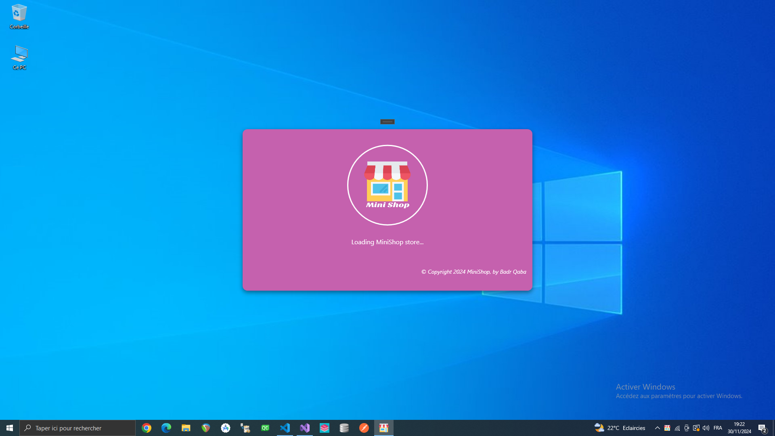Open Google Chrome from the taskbar
The height and width of the screenshot is (436, 775).
(x=146, y=428)
